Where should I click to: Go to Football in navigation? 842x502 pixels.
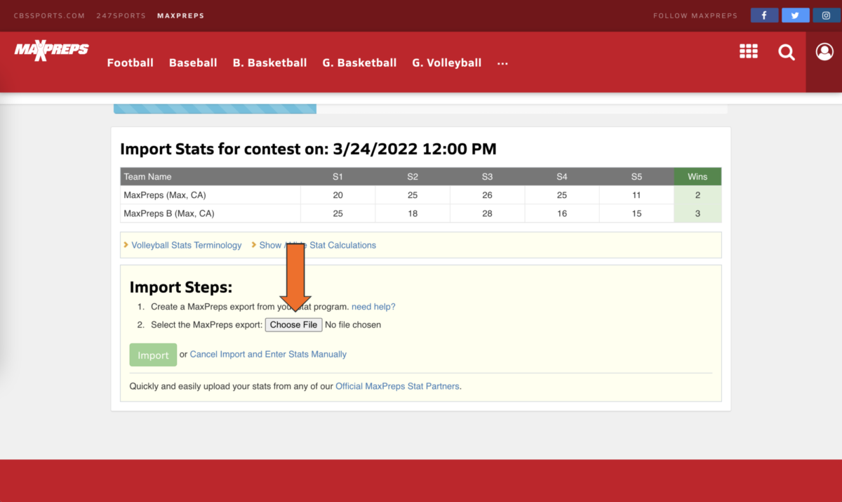130,62
